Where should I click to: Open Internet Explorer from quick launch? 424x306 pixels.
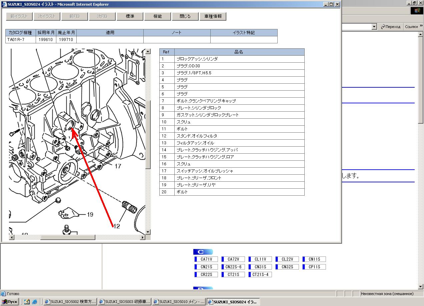click(x=35, y=302)
